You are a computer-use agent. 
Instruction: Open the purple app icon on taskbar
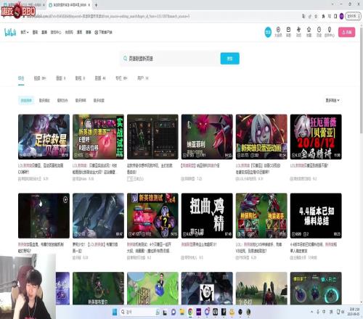(198, 312)
